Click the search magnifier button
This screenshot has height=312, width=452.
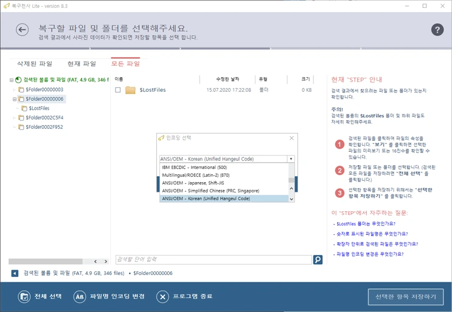318,260
